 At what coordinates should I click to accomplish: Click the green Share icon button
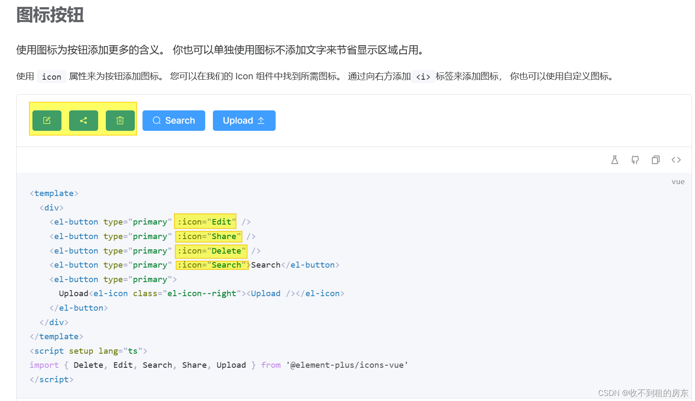tap(84, 121)
